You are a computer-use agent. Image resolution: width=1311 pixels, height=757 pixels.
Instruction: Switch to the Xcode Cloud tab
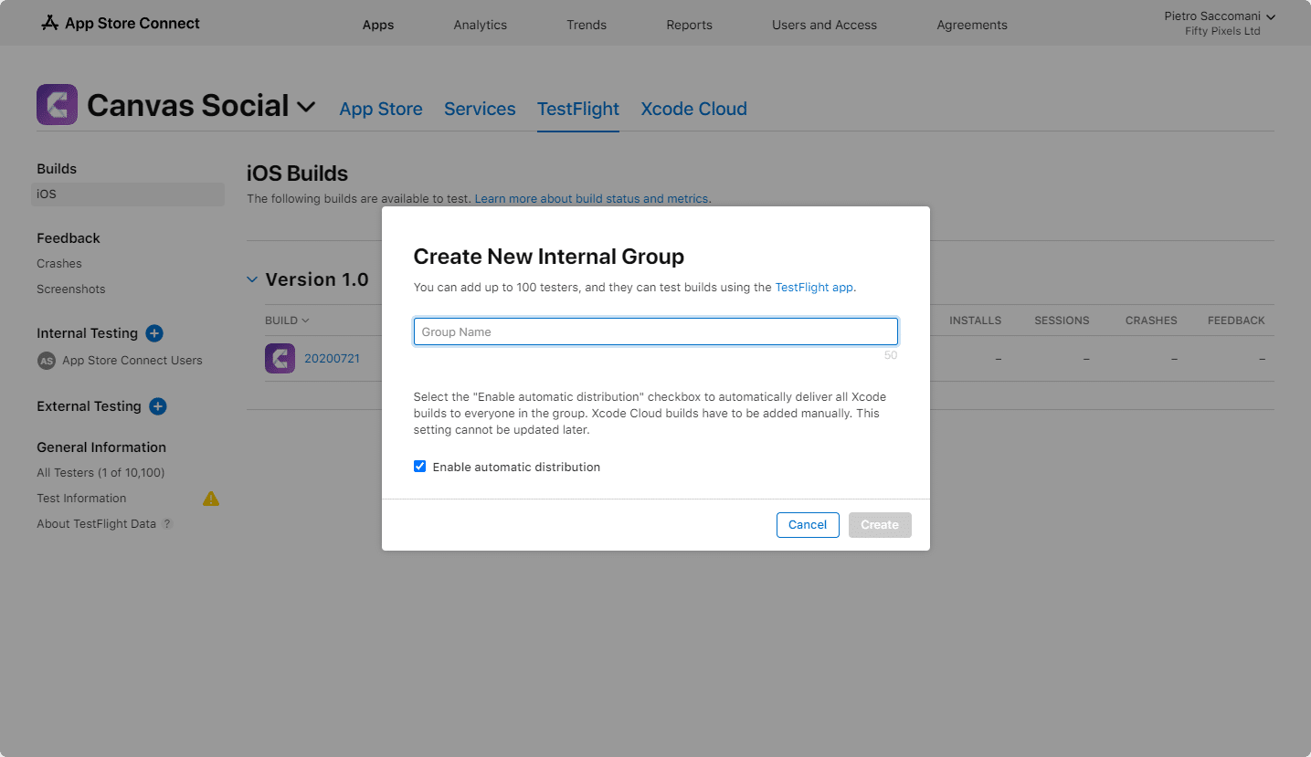pyautogui.click(x=694, y=109)
